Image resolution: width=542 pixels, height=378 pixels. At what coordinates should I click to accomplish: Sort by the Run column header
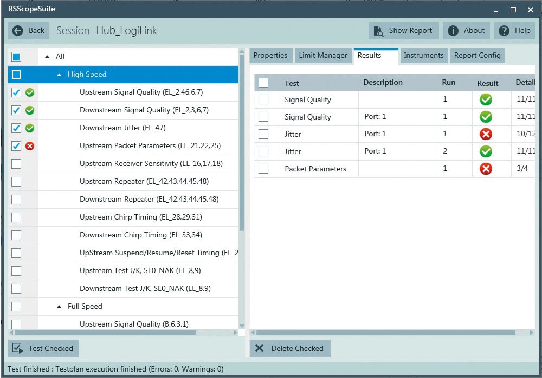[x=448, y=82]
